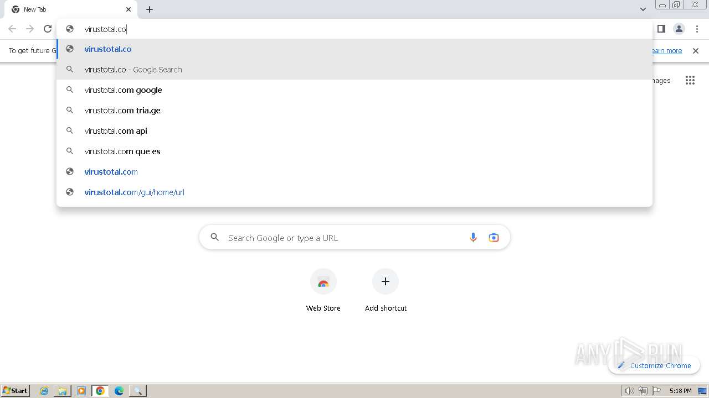Launch Microsoft Edge from taskbar
The width and height of the screenshot is (709, 398).
(119, 391)
